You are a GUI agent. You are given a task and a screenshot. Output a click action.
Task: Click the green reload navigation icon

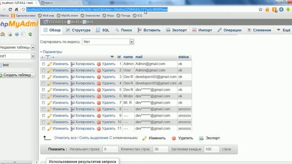(30, 35)
